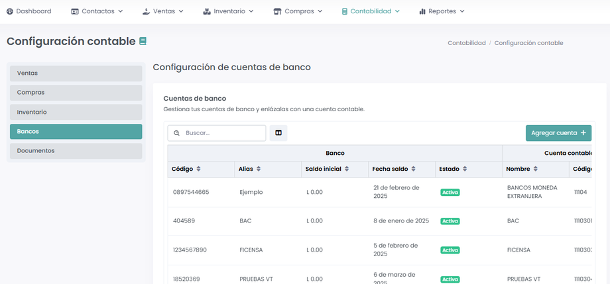Click the Reportes bar chart icon
The height and width of the screenshot is (284, 610).
(x=422, y=11)
